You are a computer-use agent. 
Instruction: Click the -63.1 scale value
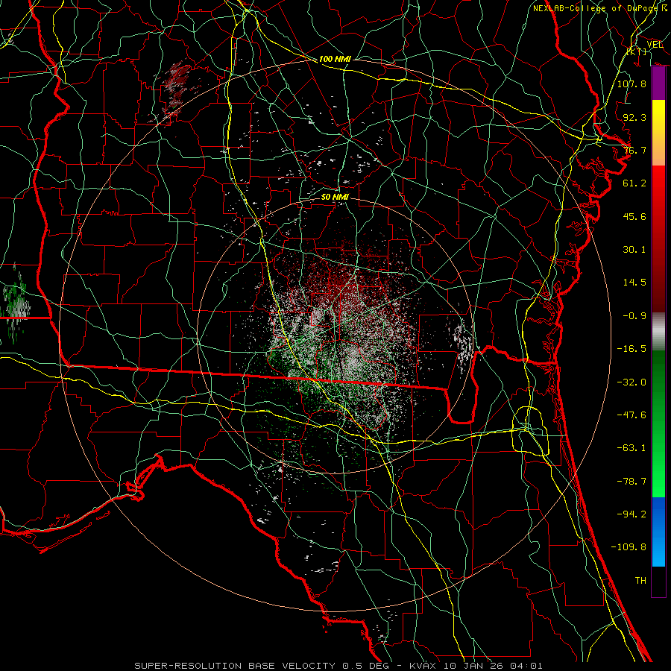[x=631, y=448]
